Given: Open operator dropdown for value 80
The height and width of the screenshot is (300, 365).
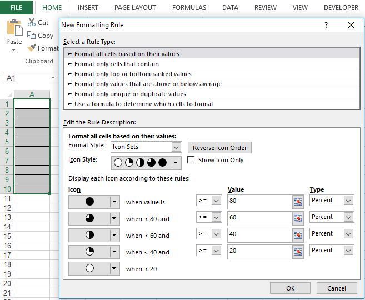Looking at the screenshot, I should (216, 201).
